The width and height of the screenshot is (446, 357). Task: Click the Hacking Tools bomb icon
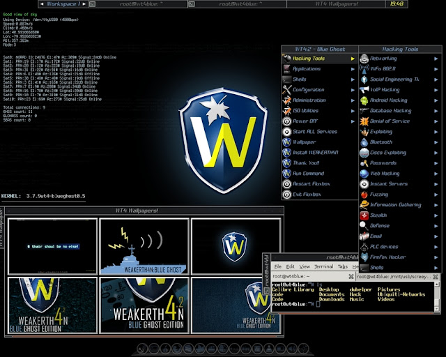[286, 59]
